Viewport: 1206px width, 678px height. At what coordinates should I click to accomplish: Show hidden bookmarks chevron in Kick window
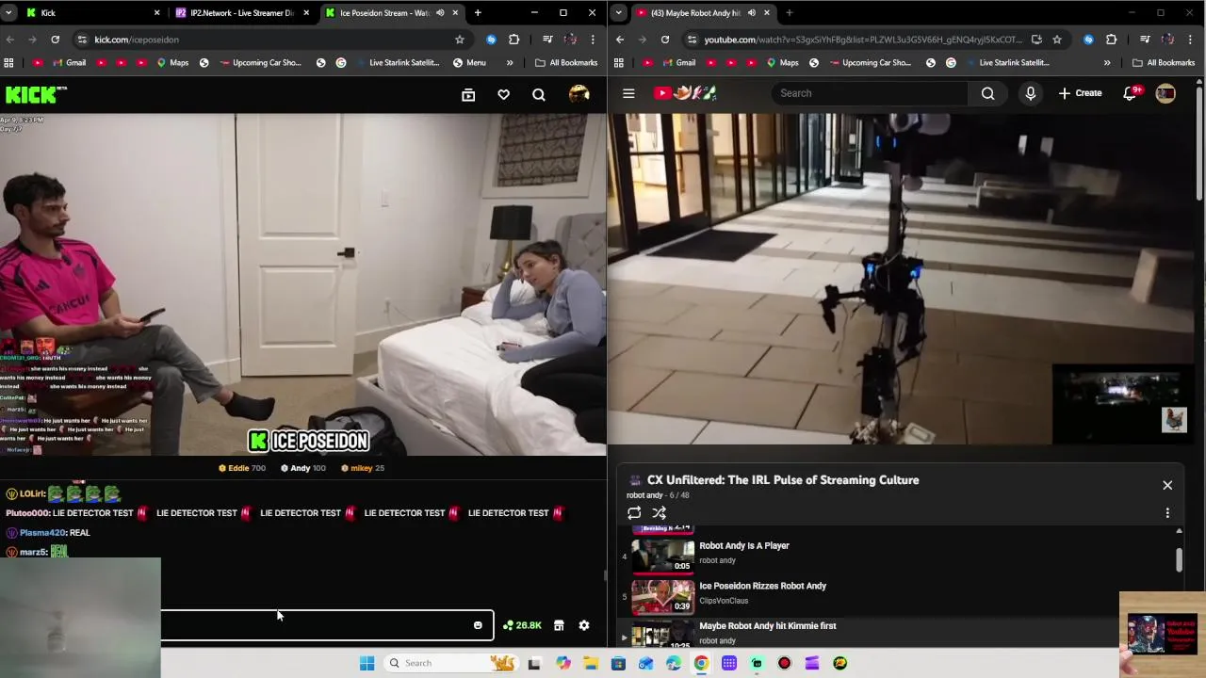[510, 63]
